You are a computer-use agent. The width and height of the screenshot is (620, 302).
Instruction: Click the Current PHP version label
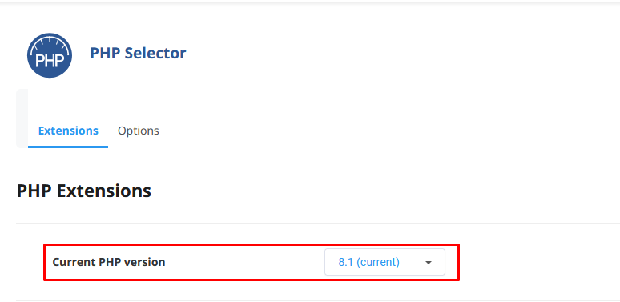109,262
